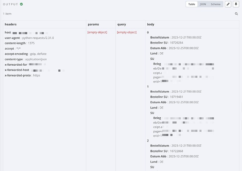242x171 pixels.
Task: Pin the output data with the pin icon
Action: point(236,4)
